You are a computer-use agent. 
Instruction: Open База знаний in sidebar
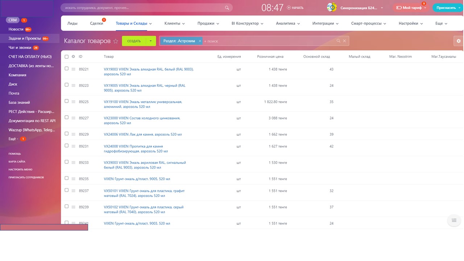point(19,103)
